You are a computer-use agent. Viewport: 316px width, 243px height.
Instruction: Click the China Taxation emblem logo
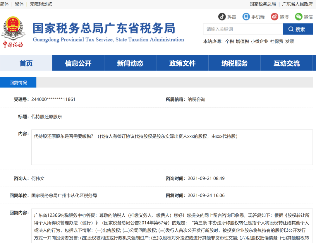pyautogui.click(x=13, y=32)
